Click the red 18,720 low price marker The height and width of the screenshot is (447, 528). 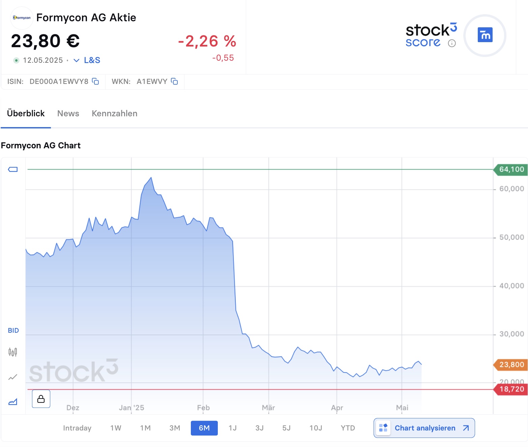510,389
